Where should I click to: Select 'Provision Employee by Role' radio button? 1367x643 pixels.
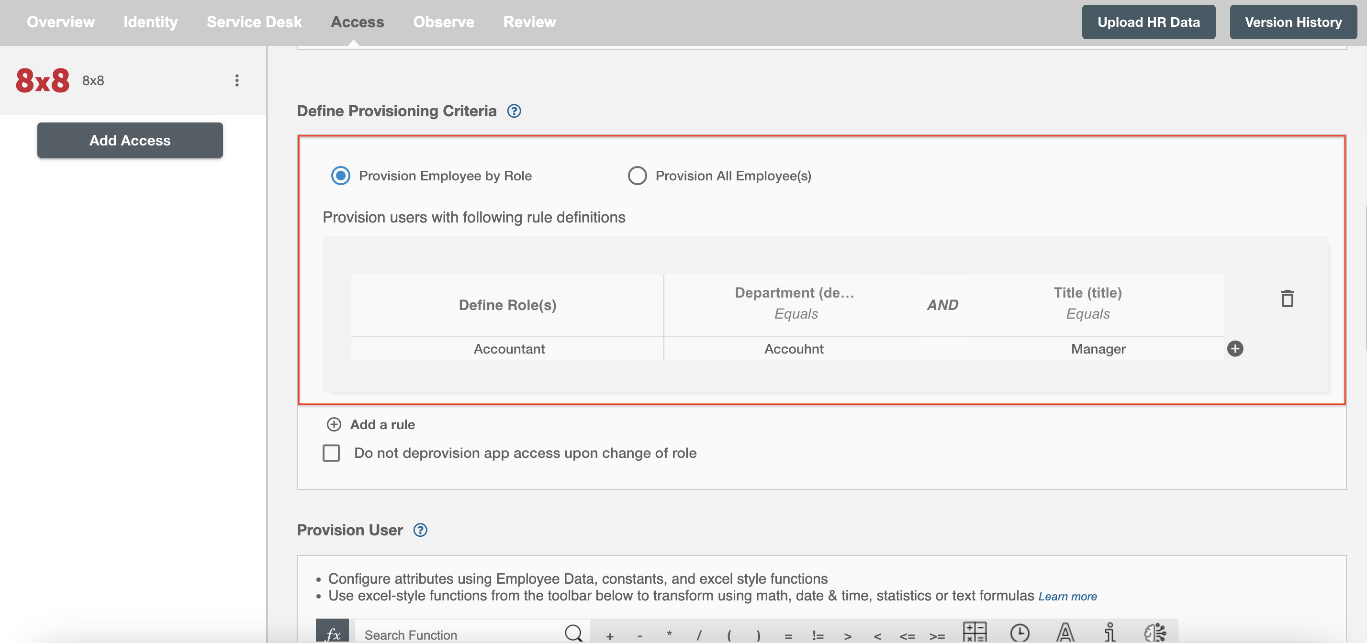(340, 175)
